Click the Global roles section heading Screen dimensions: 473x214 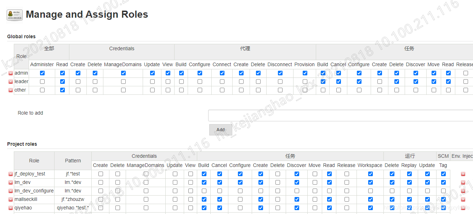coord(21,36)
